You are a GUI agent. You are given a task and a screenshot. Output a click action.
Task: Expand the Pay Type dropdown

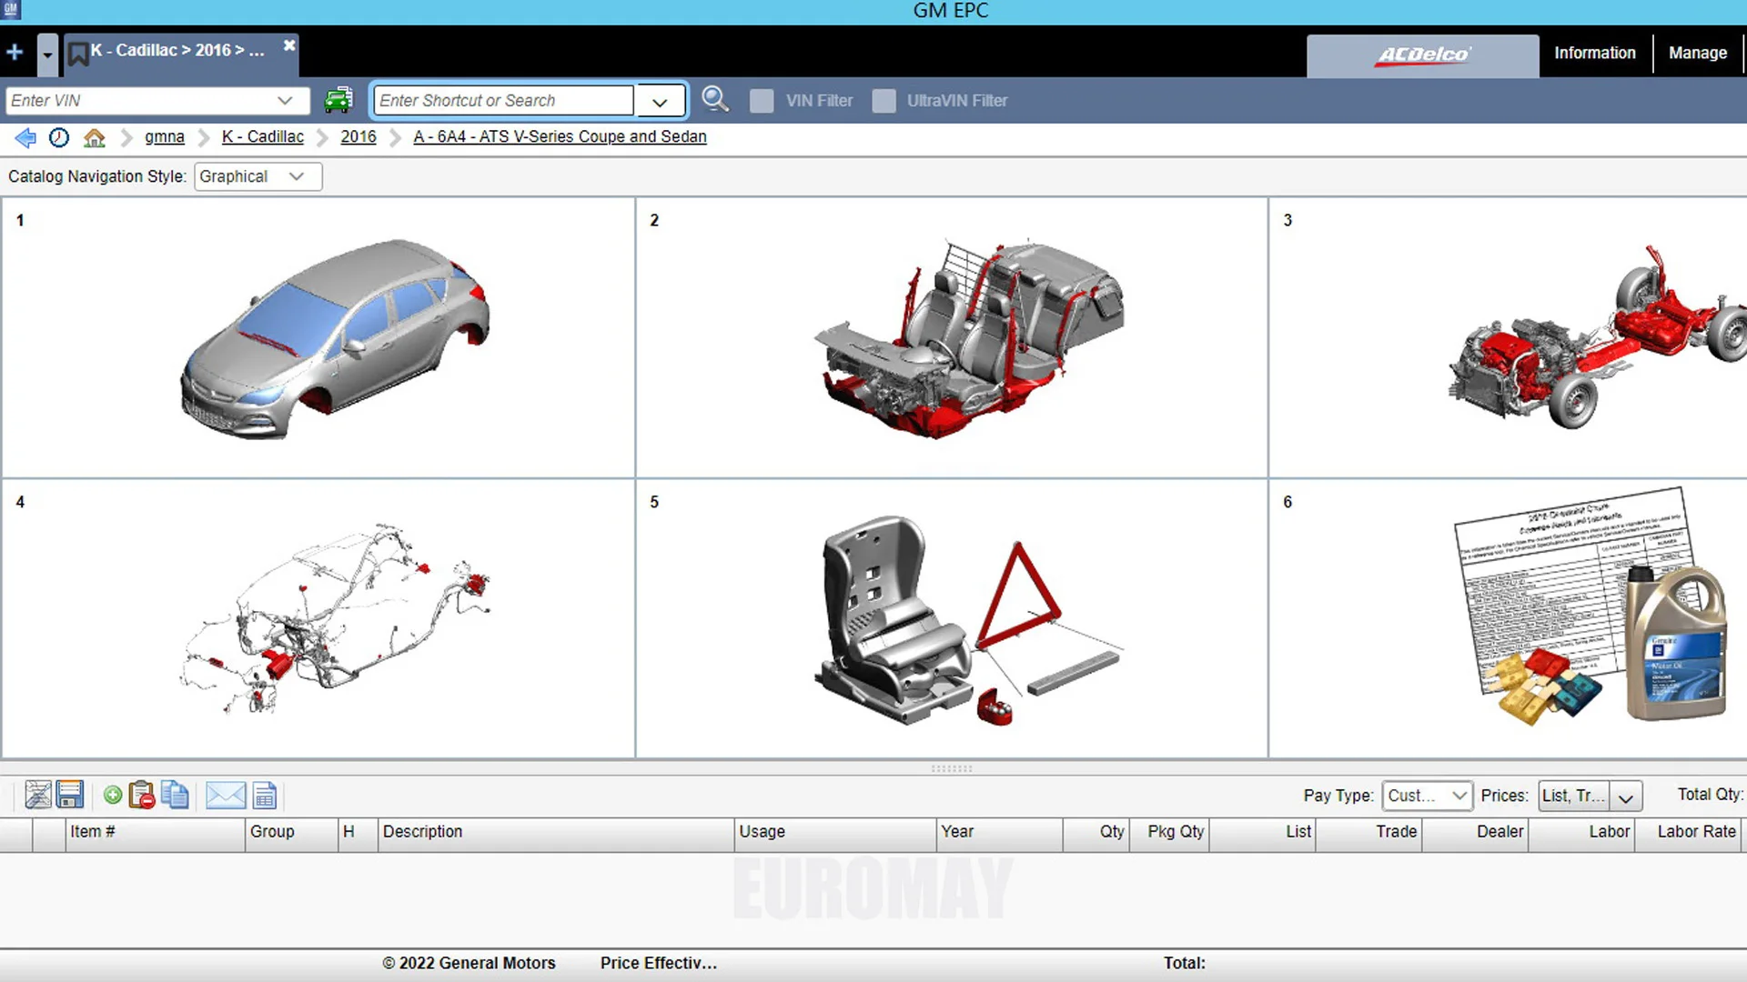1426,796
